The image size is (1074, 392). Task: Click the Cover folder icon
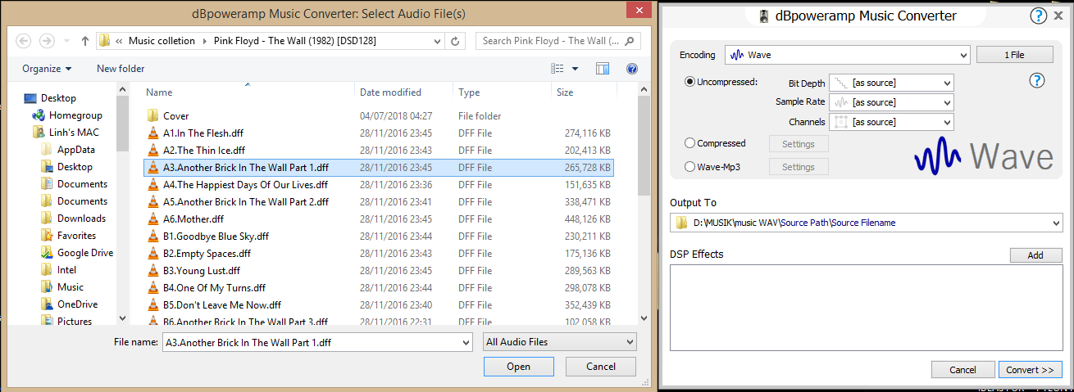click(x=152, y=116)
